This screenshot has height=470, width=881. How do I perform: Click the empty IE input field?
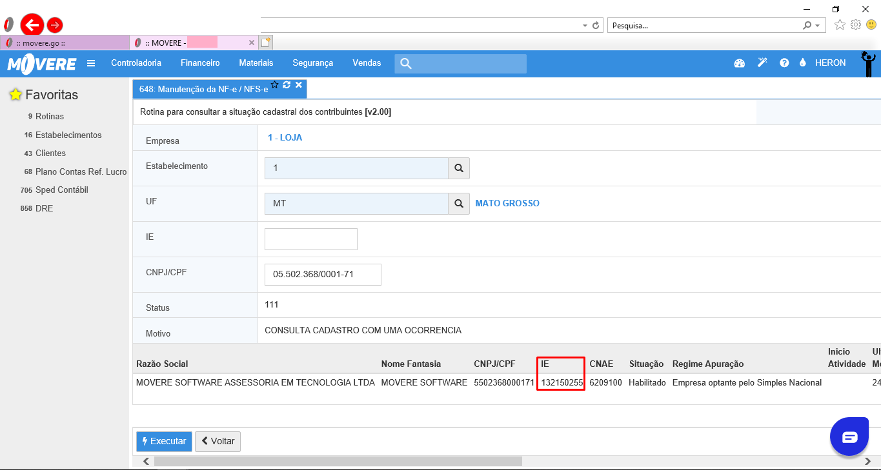pos(311,239)
